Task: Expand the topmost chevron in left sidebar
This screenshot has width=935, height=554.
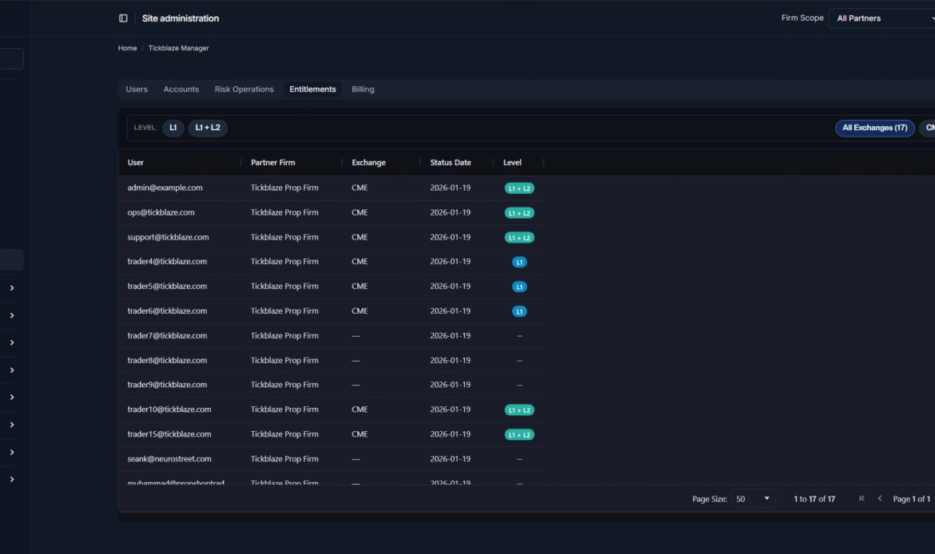Action: pyautogui.click(x=12, y=288)
